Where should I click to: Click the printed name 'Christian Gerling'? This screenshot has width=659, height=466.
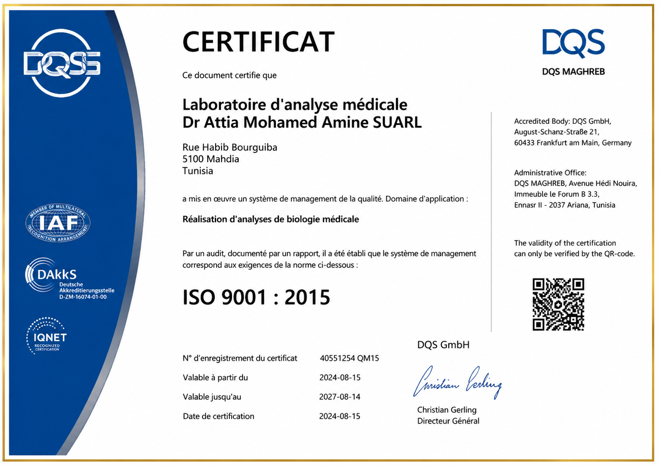pyautogui.click(x=447, y=410)
